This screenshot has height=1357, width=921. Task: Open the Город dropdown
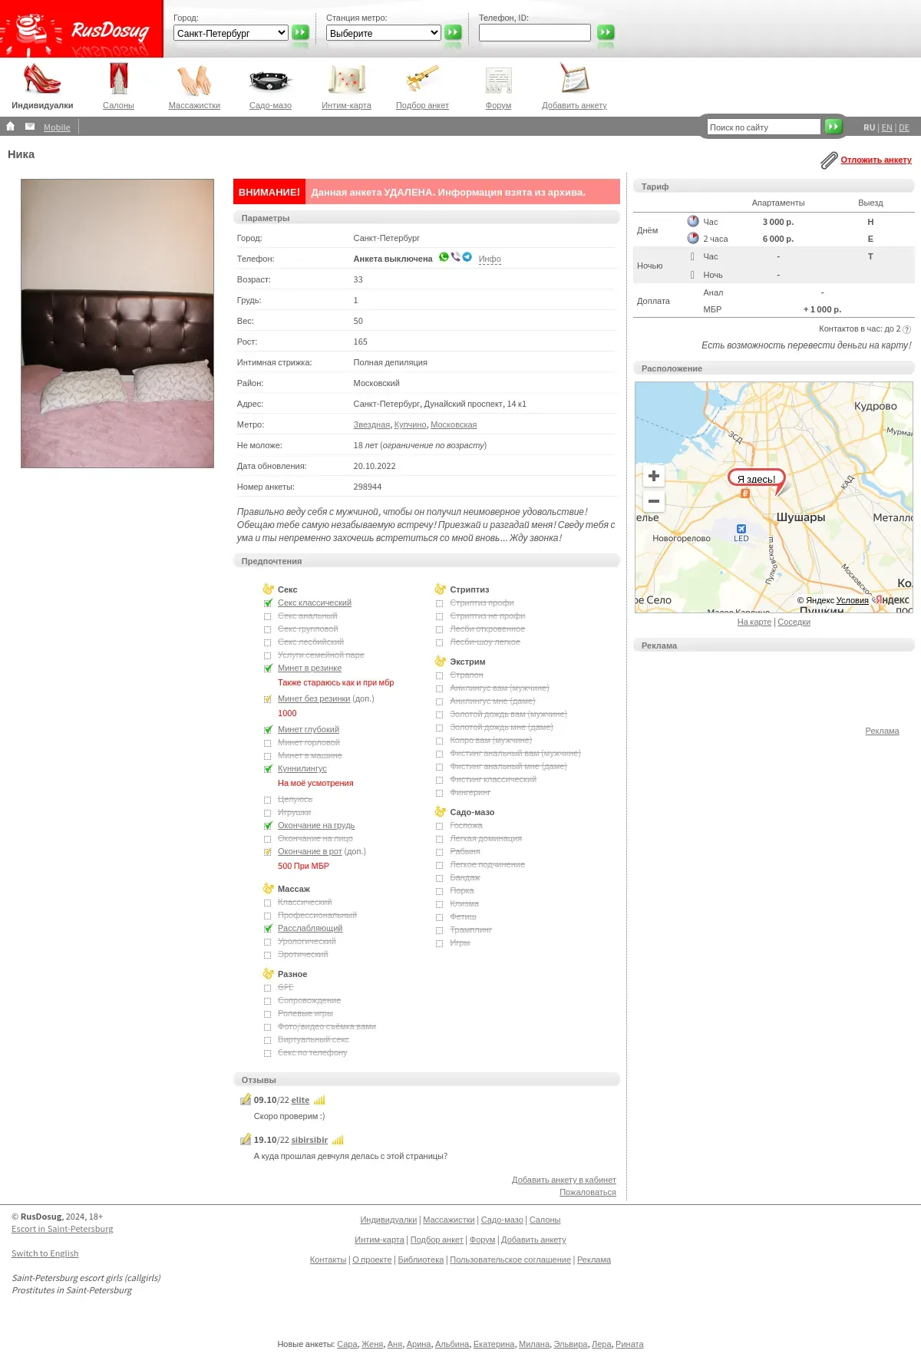coord(231,33)
